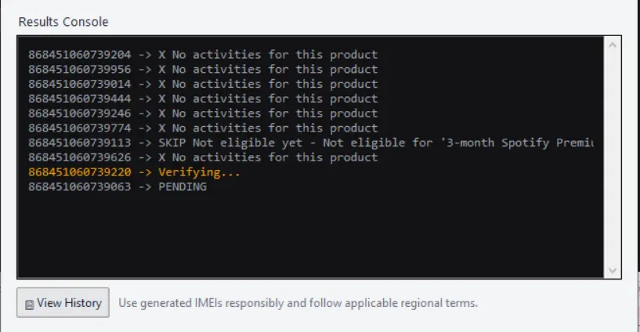Select the console line for IMEI 868451060739444
This screenshot has height=332, width=640.
click(x=203, y=99)
